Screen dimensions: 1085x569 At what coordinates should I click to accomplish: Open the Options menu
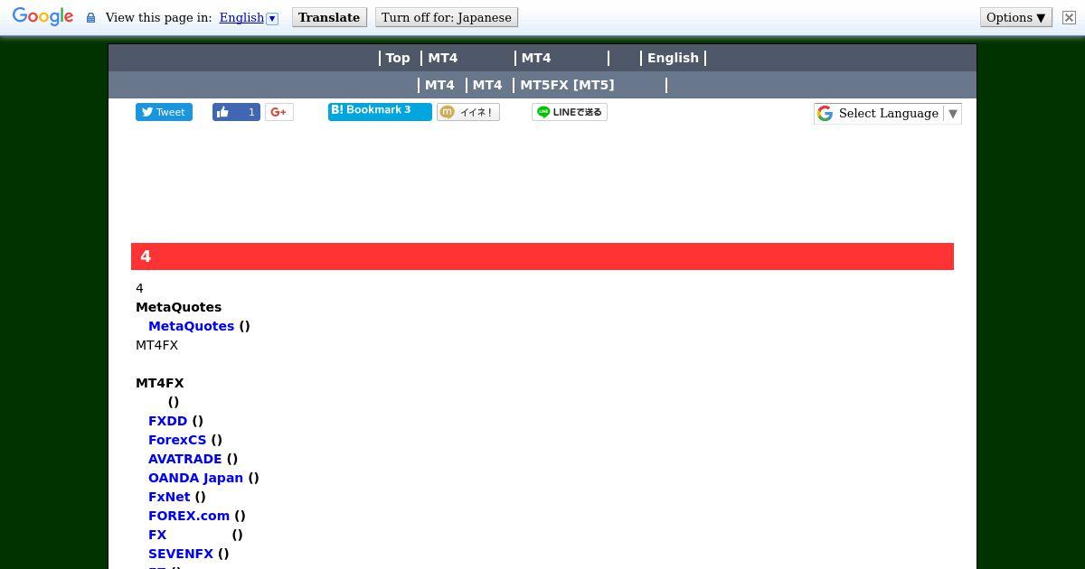1015,17
